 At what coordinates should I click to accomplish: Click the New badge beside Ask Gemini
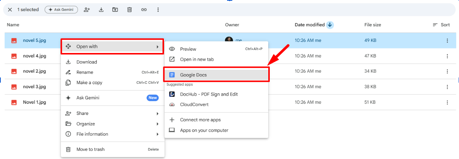[x=153, y=98]
